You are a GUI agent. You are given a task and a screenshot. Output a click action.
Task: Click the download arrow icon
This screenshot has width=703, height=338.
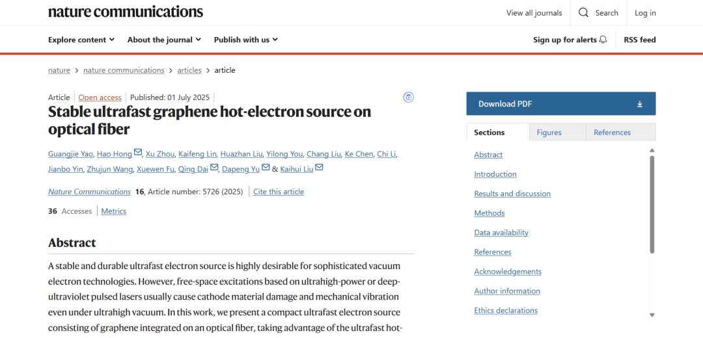click(x=639, y=104)
